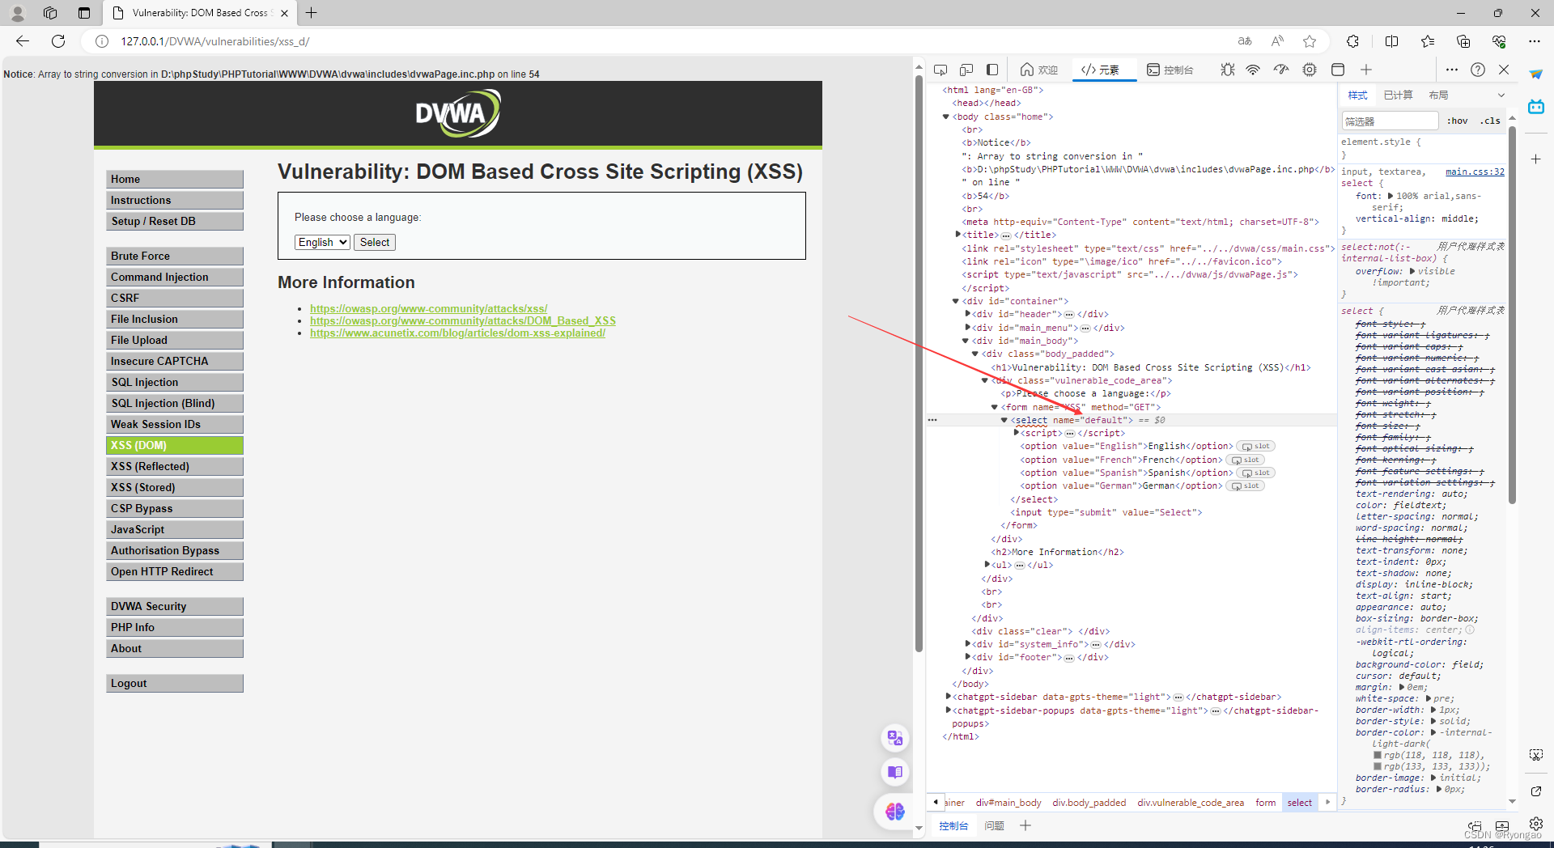This screenshot has width=1554, height=848.
Task: Open SQL Injection menu item
Action: pyautogui.click(x=174, y=382)
